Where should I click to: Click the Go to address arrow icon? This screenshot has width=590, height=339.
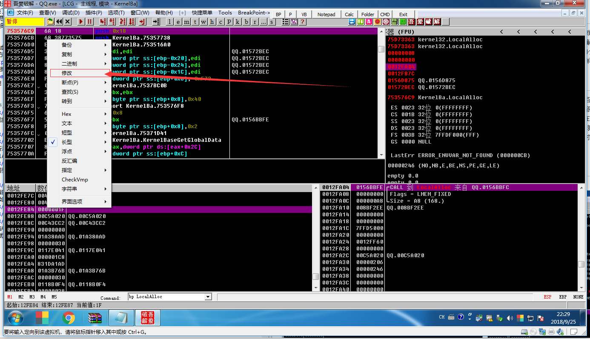point(156,22)
